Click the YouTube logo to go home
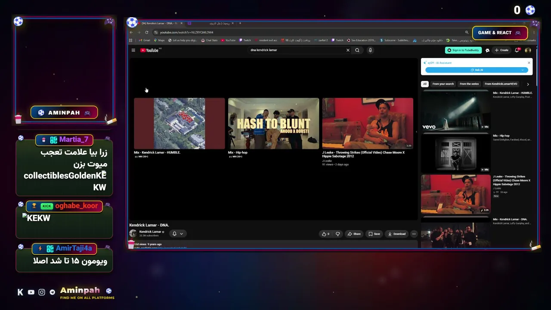Viewport: 551px width, 310px height. pyautogui.click(x=150, y=50)
